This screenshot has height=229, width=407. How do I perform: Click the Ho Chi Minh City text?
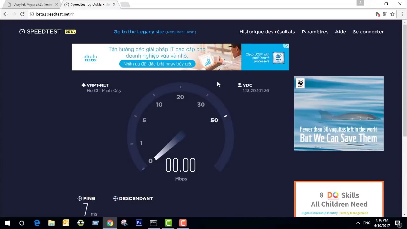[x=104, y=90]
